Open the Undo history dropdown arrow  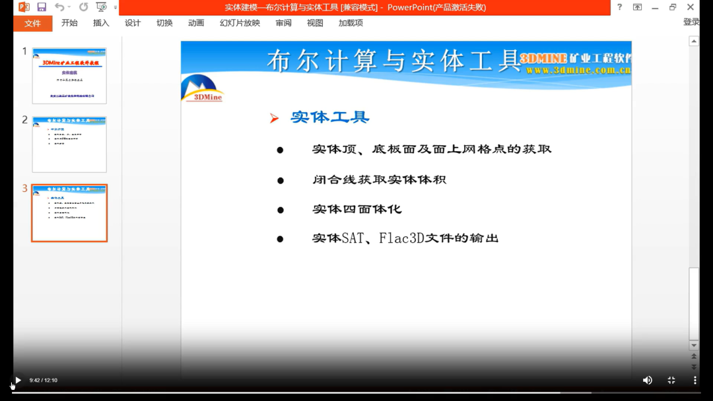(x=69, y=7)
